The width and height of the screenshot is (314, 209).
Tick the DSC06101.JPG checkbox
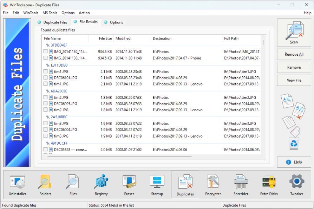(x=45, y=78)
